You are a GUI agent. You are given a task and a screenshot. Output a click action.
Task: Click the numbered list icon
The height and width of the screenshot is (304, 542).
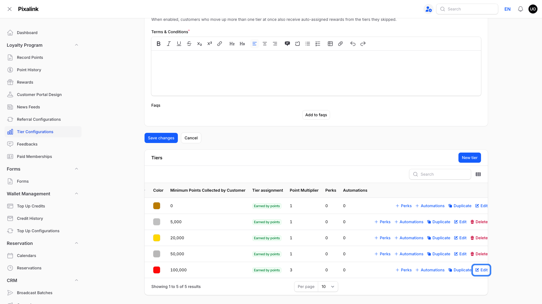318,44
